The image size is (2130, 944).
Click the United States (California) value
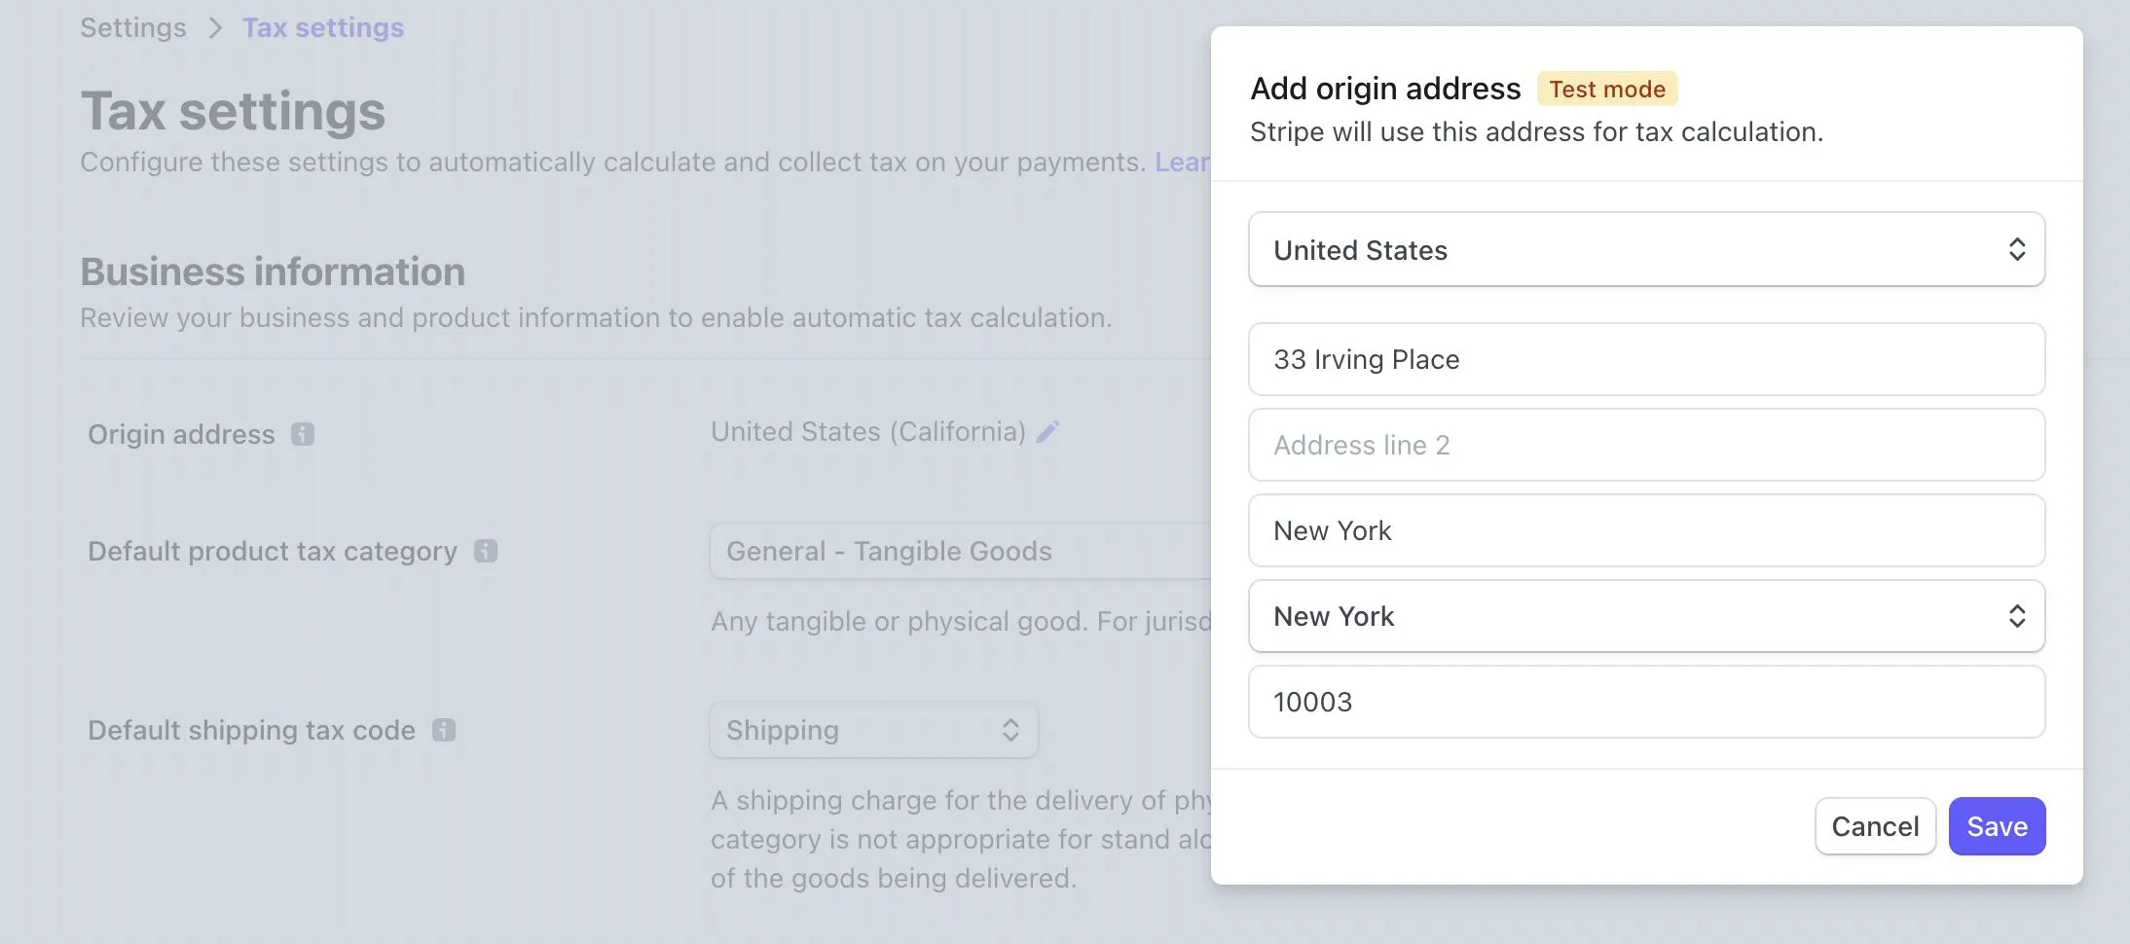click(x=868, y=431)
